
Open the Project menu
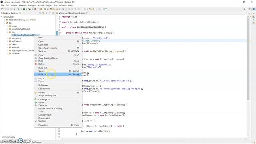[49, 6]
